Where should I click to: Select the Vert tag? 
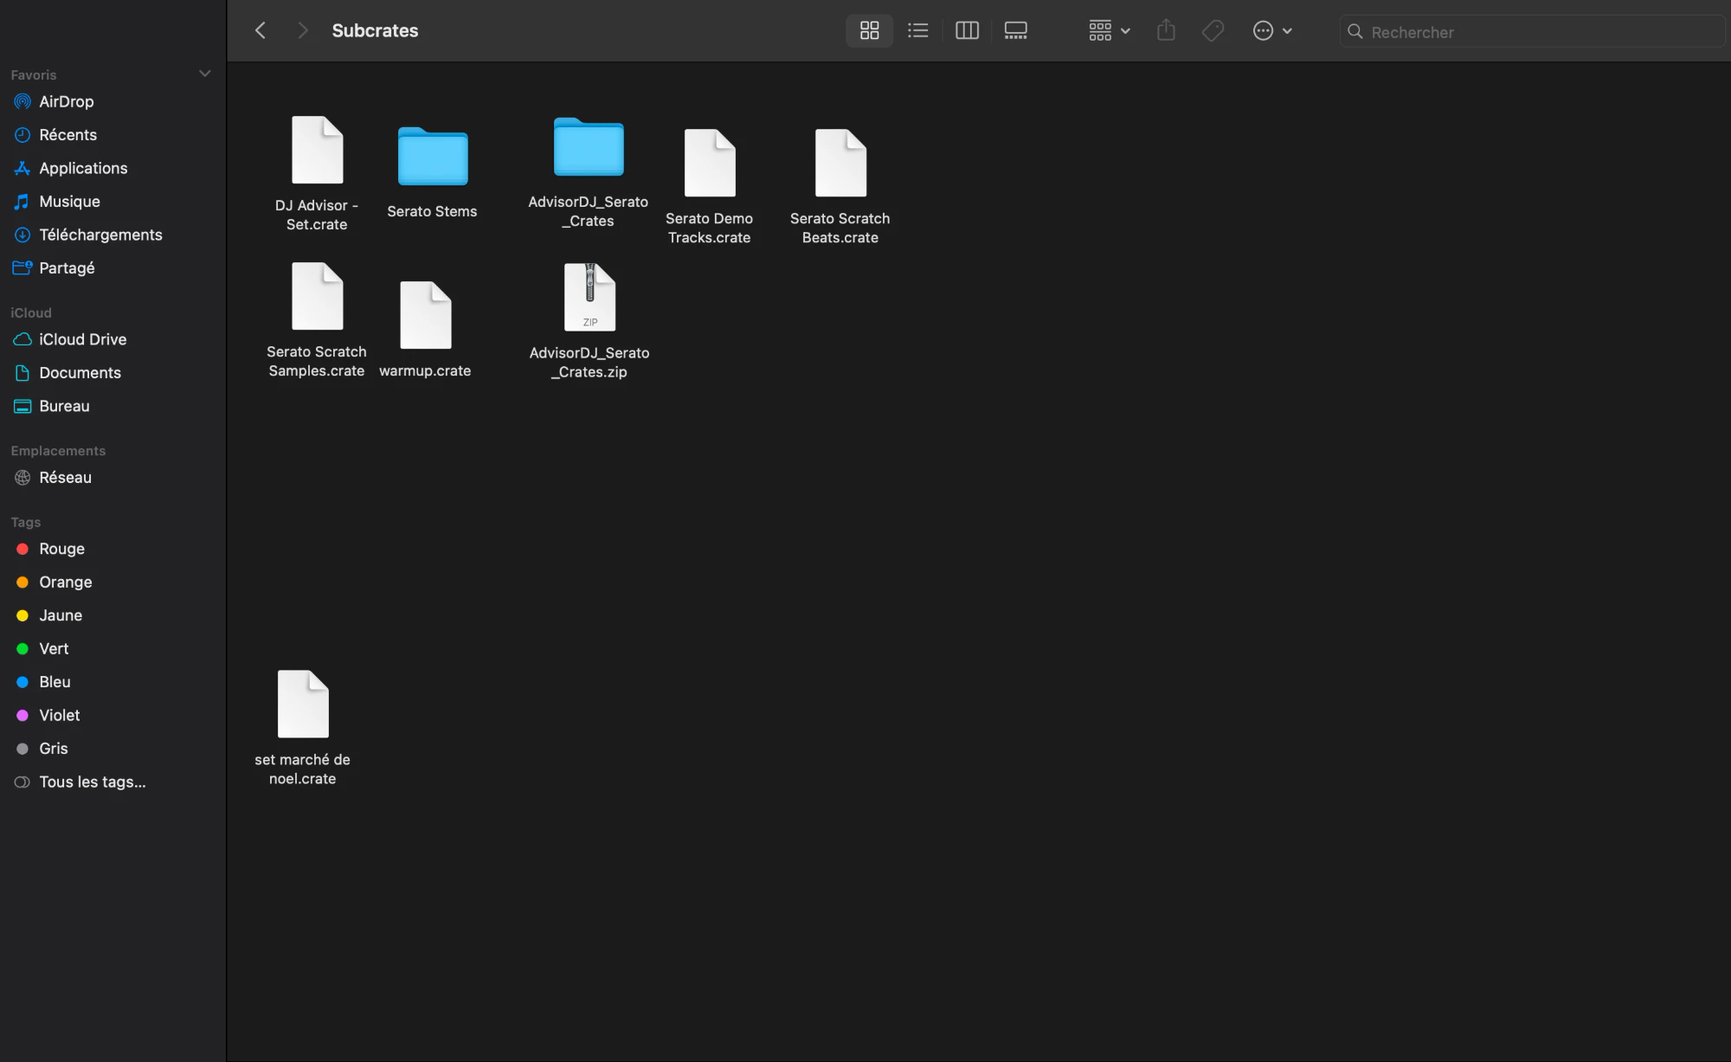click(54, 649)
